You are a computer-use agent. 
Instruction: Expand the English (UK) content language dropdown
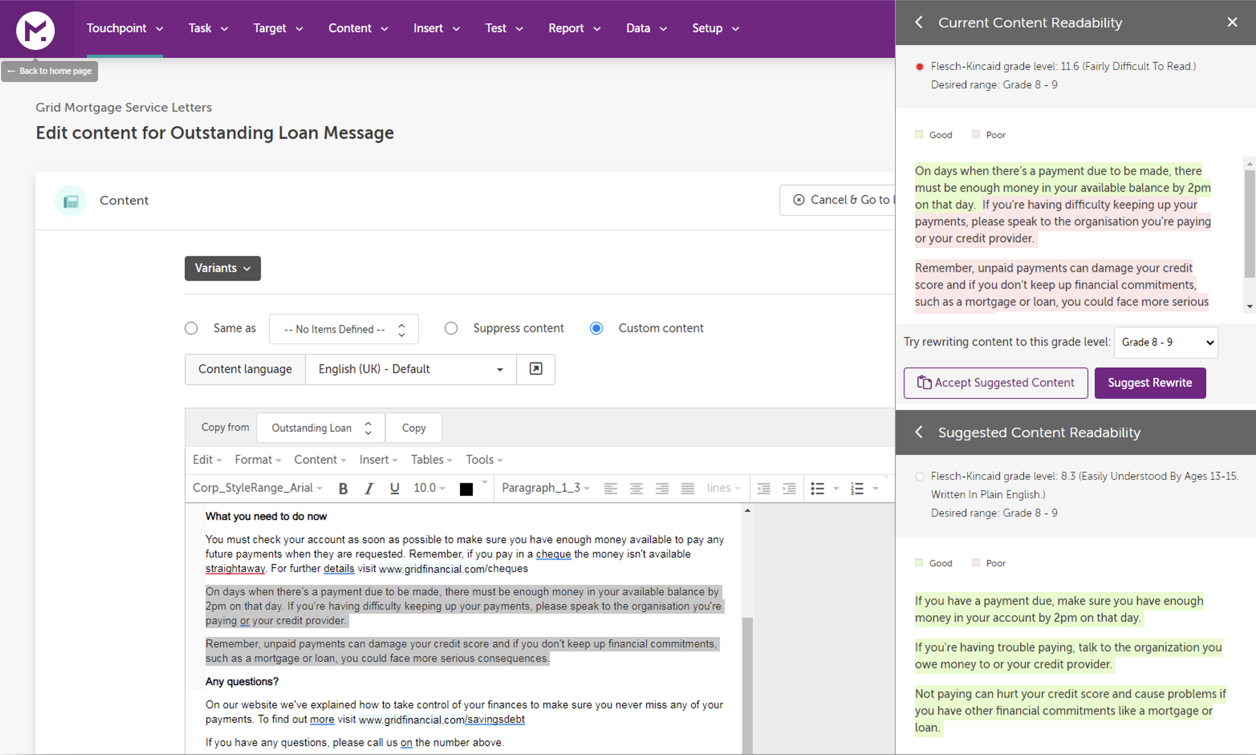tap(411, 369)
